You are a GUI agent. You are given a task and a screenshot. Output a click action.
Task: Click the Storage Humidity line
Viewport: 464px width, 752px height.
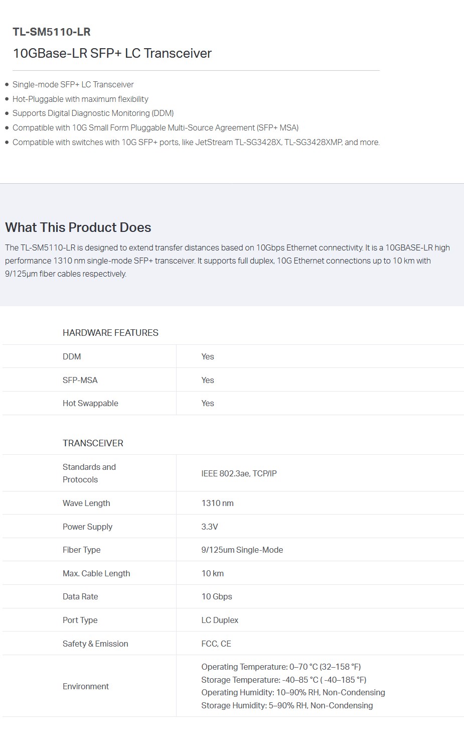click(x=287, y=705)
